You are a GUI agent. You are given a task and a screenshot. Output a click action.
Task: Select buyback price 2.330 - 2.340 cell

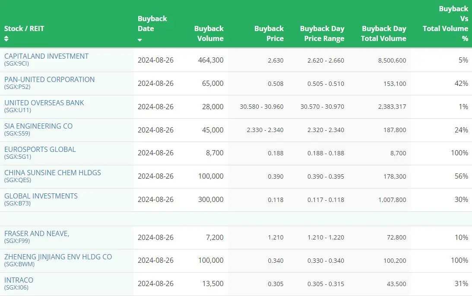(x=265, y=130)
